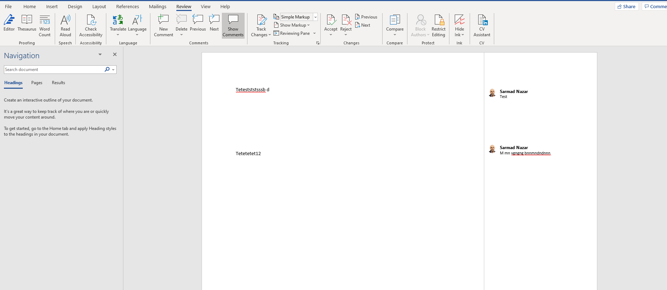Open the References tab
The image size is (667, 290).
[128, 6]
